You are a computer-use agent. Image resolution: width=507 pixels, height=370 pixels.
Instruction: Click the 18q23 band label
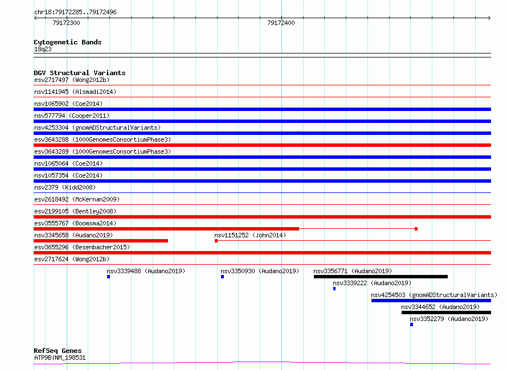click(x=43, y=49)
